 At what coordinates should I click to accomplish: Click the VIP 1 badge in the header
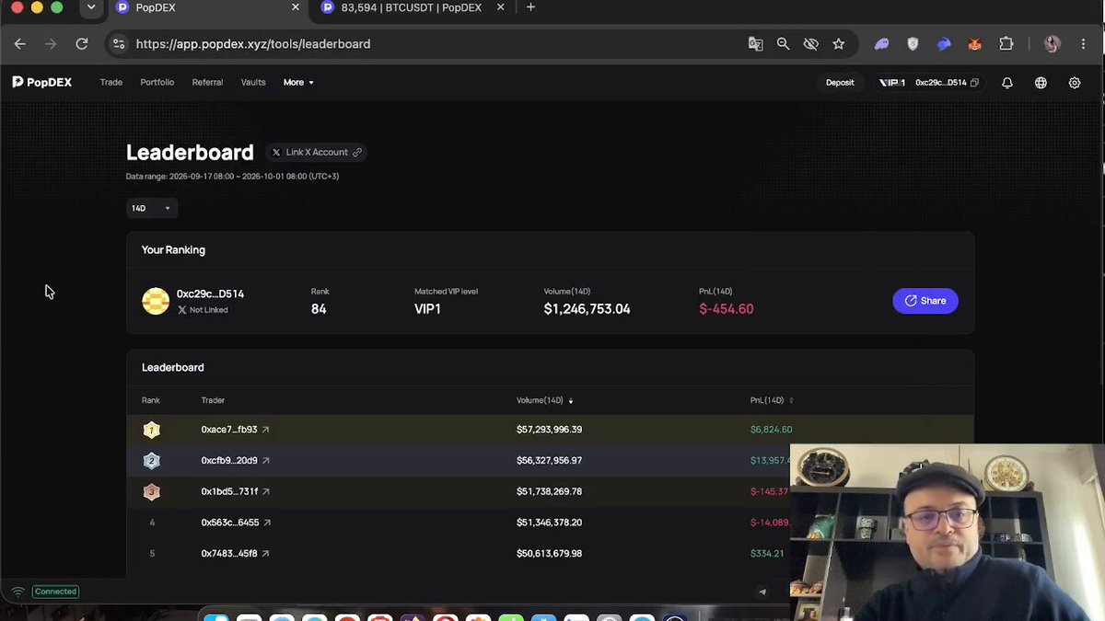pos(892,83)
